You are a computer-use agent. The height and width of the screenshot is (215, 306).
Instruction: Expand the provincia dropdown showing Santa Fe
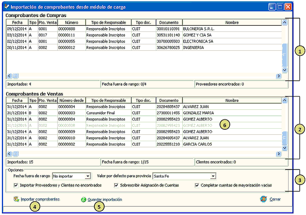click(x=213, y=176)
